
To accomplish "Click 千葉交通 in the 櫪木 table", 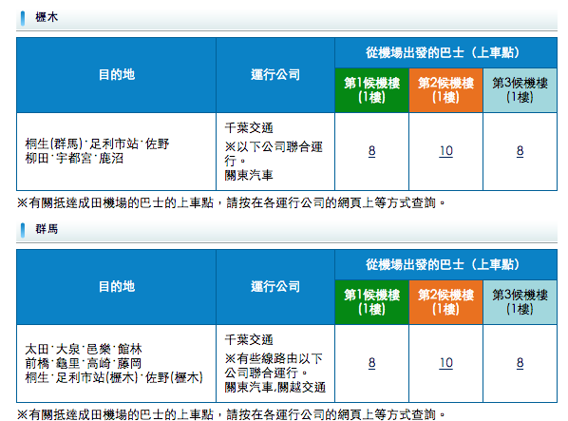I will point(249,128).
